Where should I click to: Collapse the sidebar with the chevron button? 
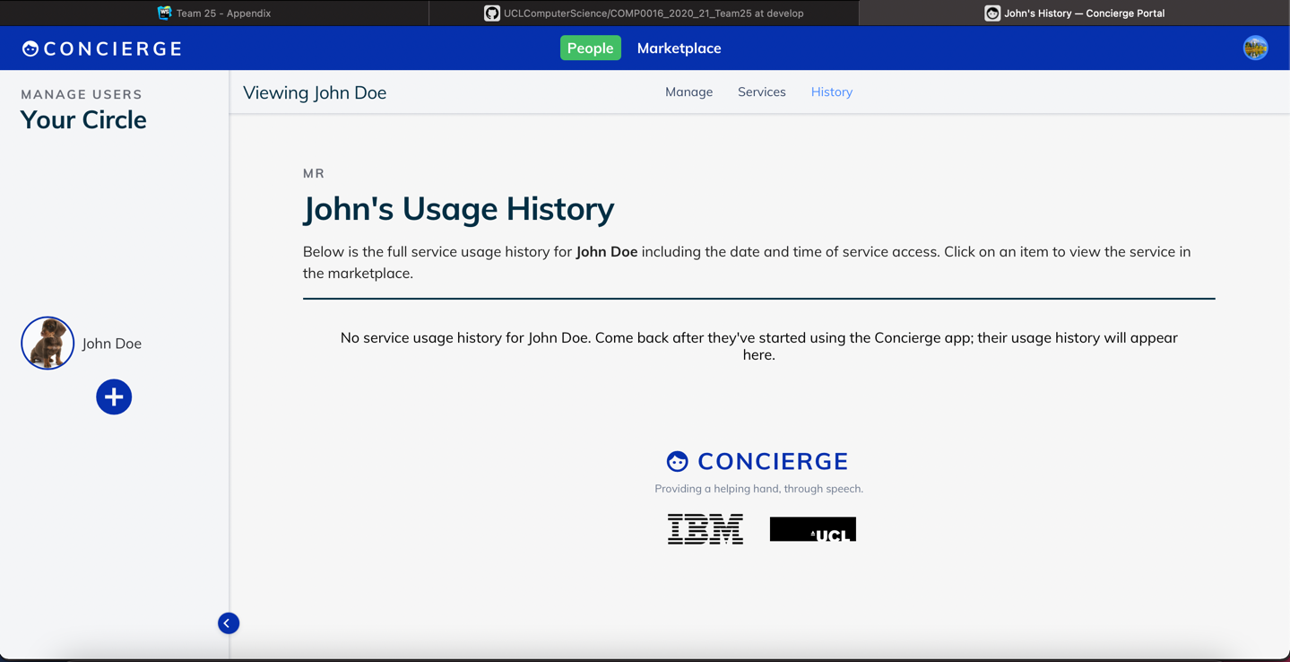tap(229, 623)
